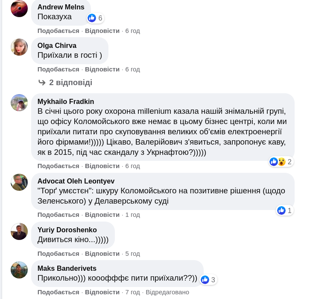313x299 pixels.
Task: Reply to Advocat Oleh Leontyev's comment
Action: pyautogui.click(x=102, y=215)
